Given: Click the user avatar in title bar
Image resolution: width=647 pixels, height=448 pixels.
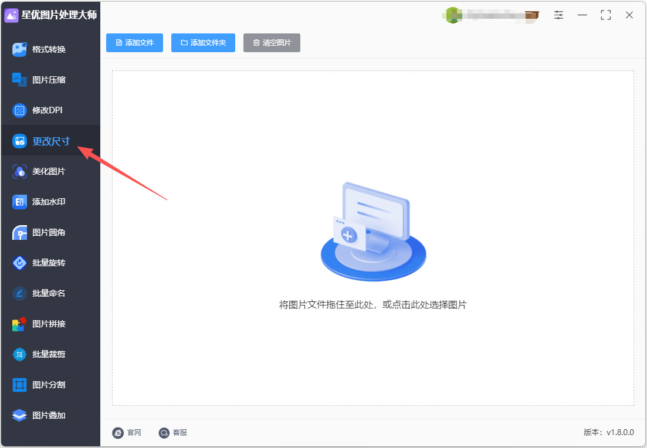Looking at the screenshot, I should click(453, 15).
